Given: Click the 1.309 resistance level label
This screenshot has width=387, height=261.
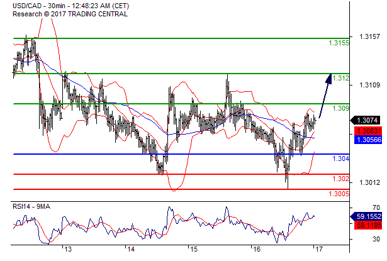Looking at the screenshot, I should (x=340, y=108).
